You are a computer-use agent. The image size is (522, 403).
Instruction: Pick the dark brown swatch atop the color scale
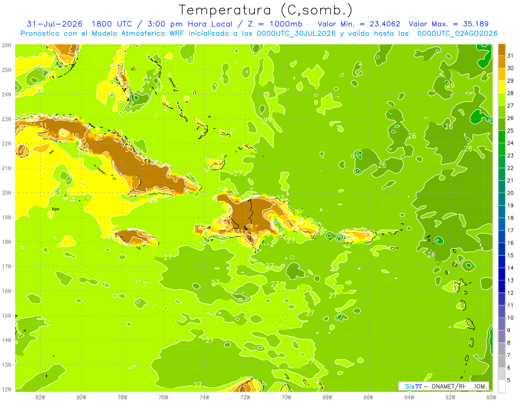click(x=502, y=50)
